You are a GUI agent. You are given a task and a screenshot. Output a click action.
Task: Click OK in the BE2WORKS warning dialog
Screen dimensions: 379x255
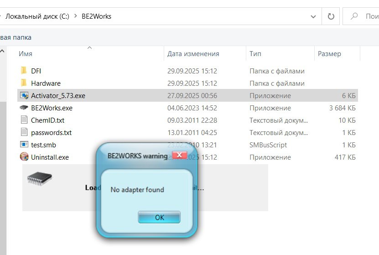coord(159,217)
